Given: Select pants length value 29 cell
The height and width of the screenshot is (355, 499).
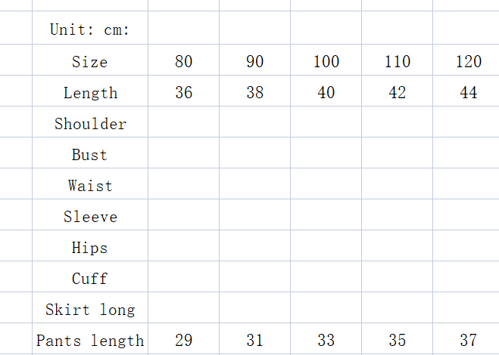Looking at the screenshot, I should point(183,340).
